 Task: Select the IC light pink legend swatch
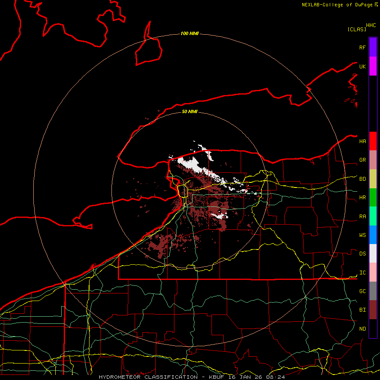pos(373,272)
